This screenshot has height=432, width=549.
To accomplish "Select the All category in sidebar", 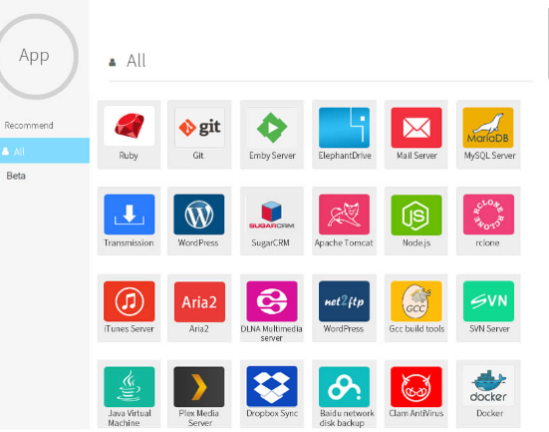I will 45,151.
